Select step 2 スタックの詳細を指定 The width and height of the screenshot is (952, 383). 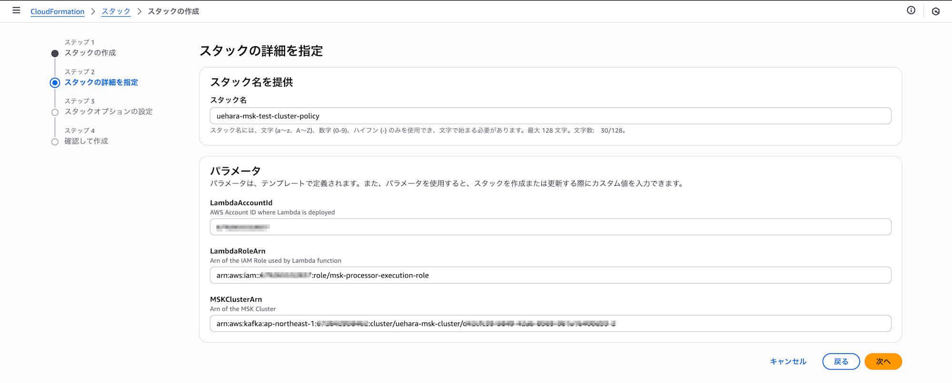tap(101, 82)
